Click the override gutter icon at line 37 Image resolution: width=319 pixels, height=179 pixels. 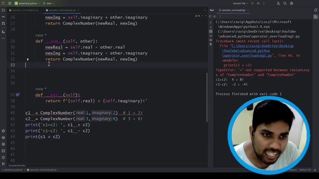pos(18,94)
